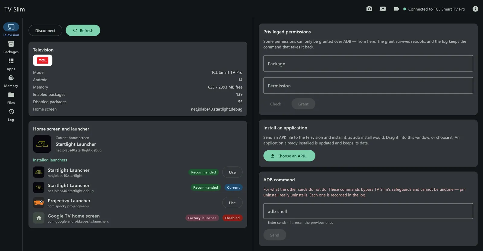
Task: Use Projectivy Launcher as home screen
Action: coord(232,203)
